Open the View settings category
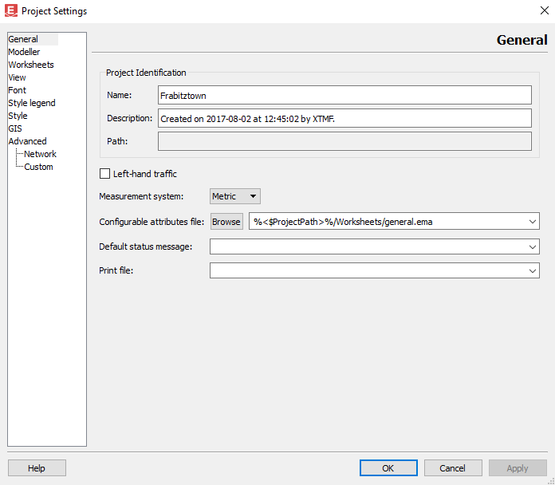Image resolution: width=555 pixels, height=485 pixels. click(17, 77)
